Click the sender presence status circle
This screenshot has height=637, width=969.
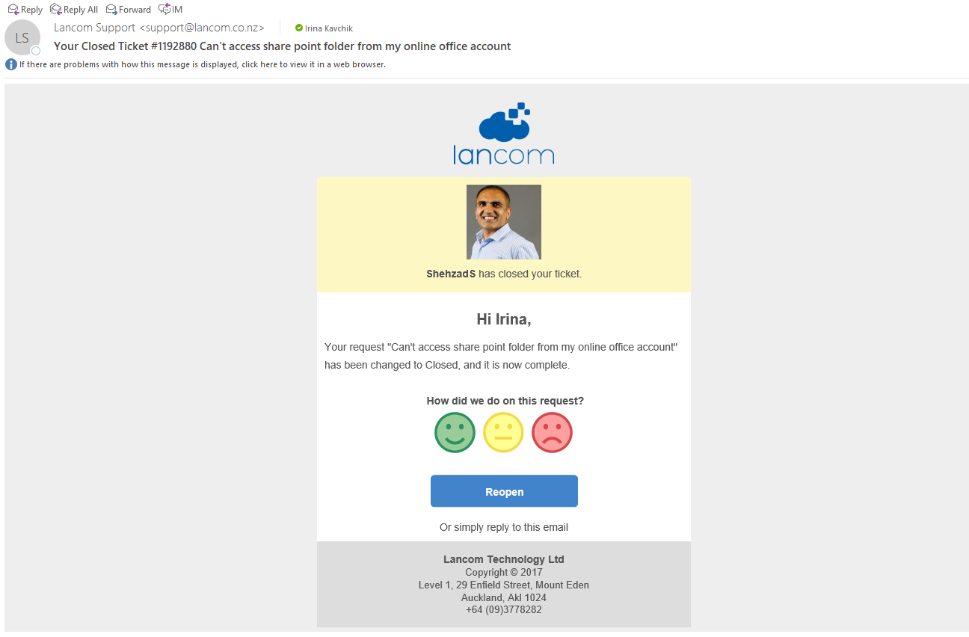point(35,51)
